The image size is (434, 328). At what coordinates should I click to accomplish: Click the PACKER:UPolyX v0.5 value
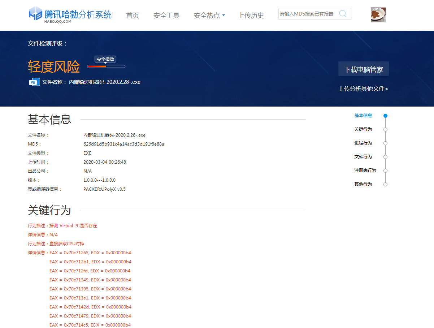point(105,189)
